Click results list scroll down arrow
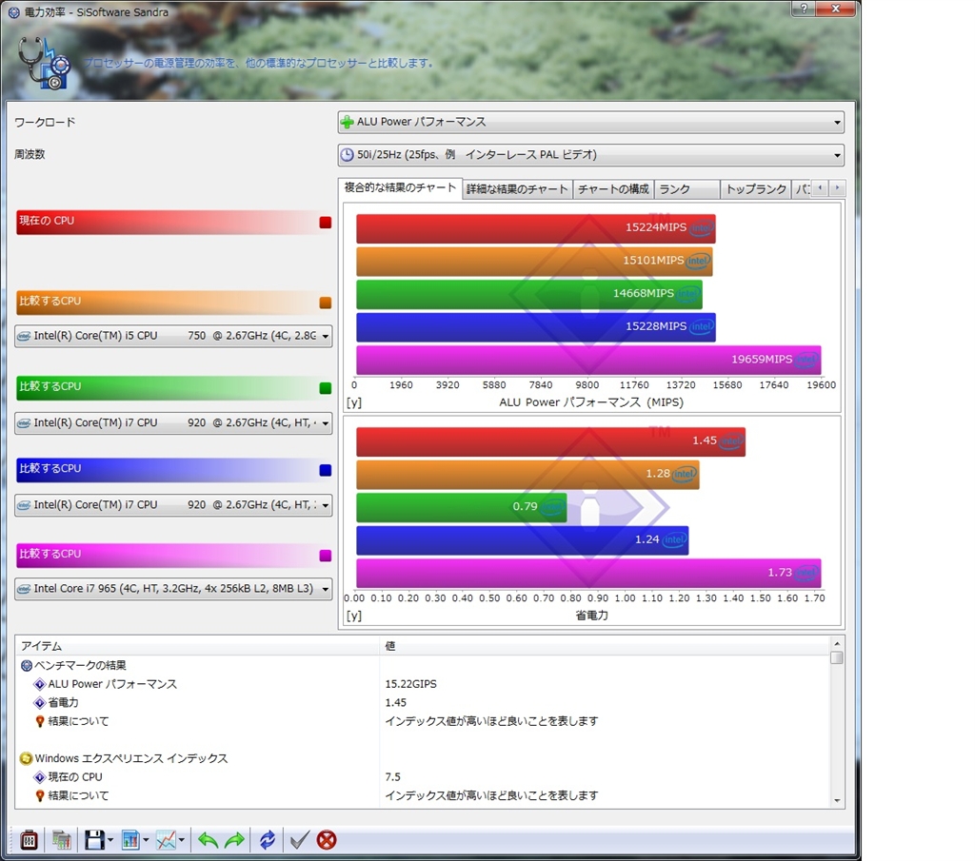 point(837,801)
